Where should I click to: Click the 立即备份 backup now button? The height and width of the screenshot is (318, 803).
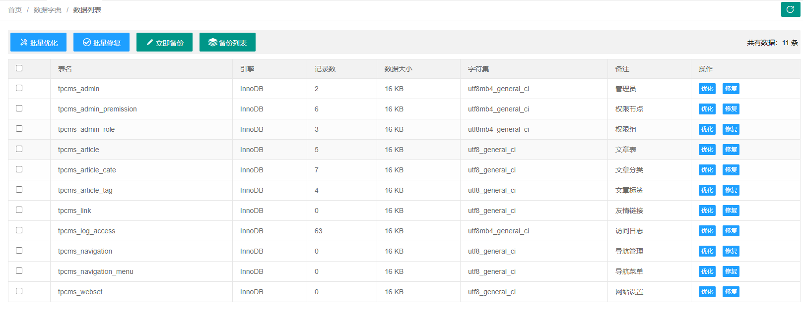[x=164, y=43]
